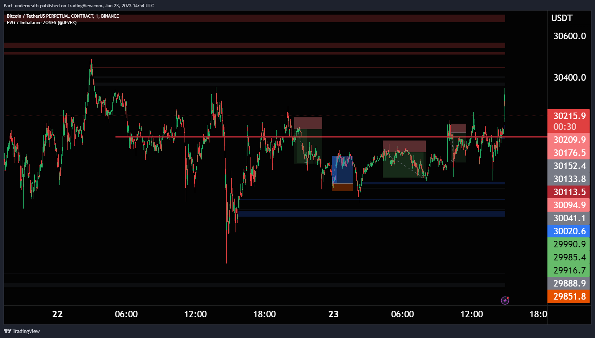
Task: Select the 30094.9 price label
Action: click(x=569, y=205)
